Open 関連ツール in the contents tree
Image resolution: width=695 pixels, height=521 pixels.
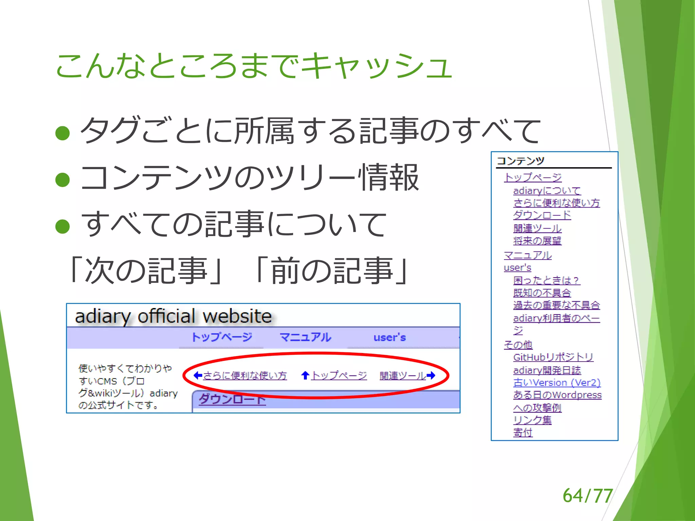point(538,228)
